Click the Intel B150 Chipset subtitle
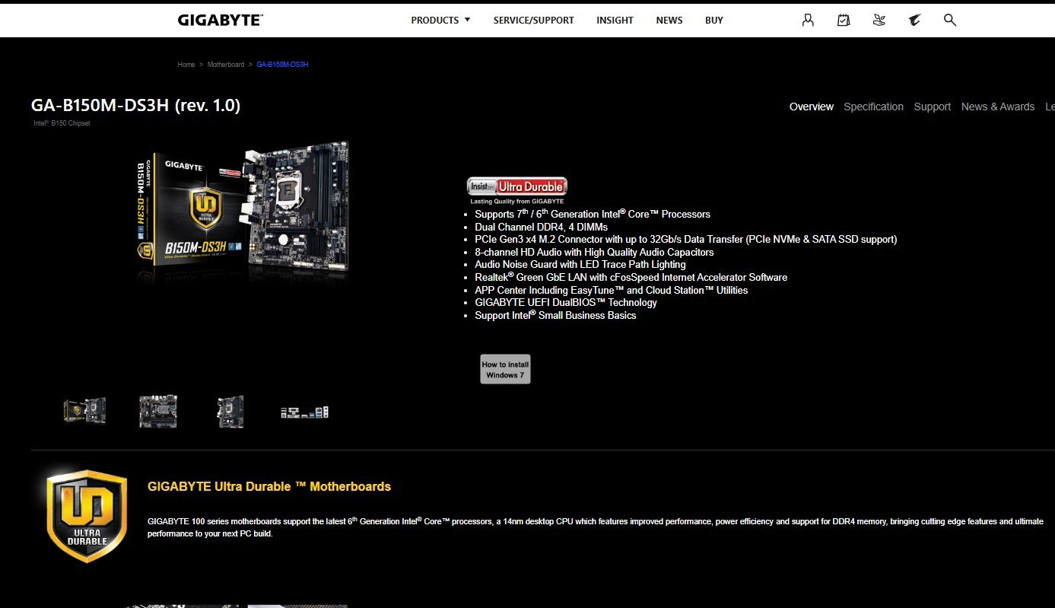Image resolution: width=1055 pixels, height=608 pixels. [62, 123]
